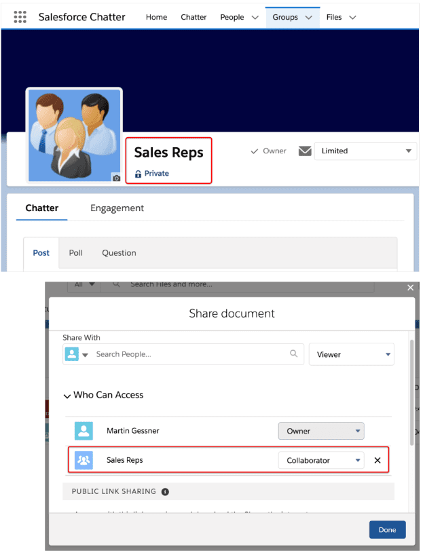Switch to the Engagement tab

[117, 208]
